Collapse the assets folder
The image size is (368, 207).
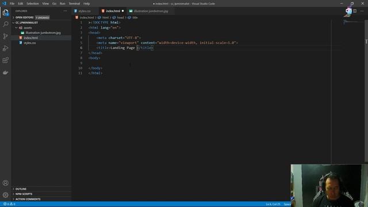pyautogui.click(x=28, y=28)
